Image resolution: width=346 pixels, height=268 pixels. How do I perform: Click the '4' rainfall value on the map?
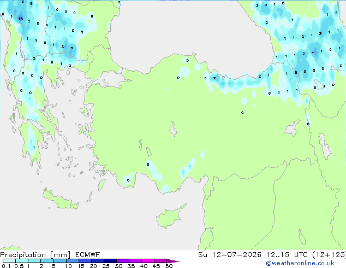point(313,53)
